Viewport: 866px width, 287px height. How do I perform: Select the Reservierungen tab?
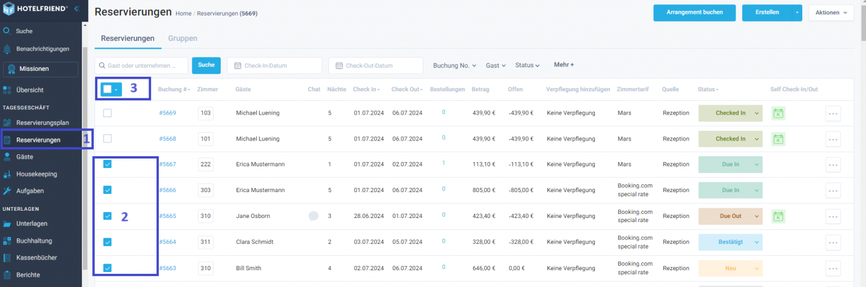[127, 38]
